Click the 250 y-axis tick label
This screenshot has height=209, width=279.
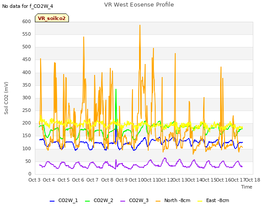(x=27, y=110)
